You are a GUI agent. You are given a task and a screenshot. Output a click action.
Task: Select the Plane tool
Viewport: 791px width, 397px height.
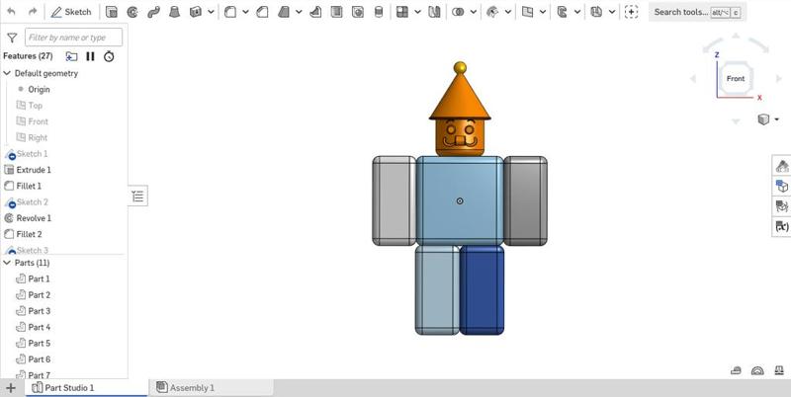[527, 12]
